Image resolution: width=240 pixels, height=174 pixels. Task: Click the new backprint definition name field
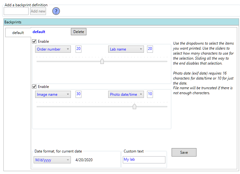coord(16,11)
